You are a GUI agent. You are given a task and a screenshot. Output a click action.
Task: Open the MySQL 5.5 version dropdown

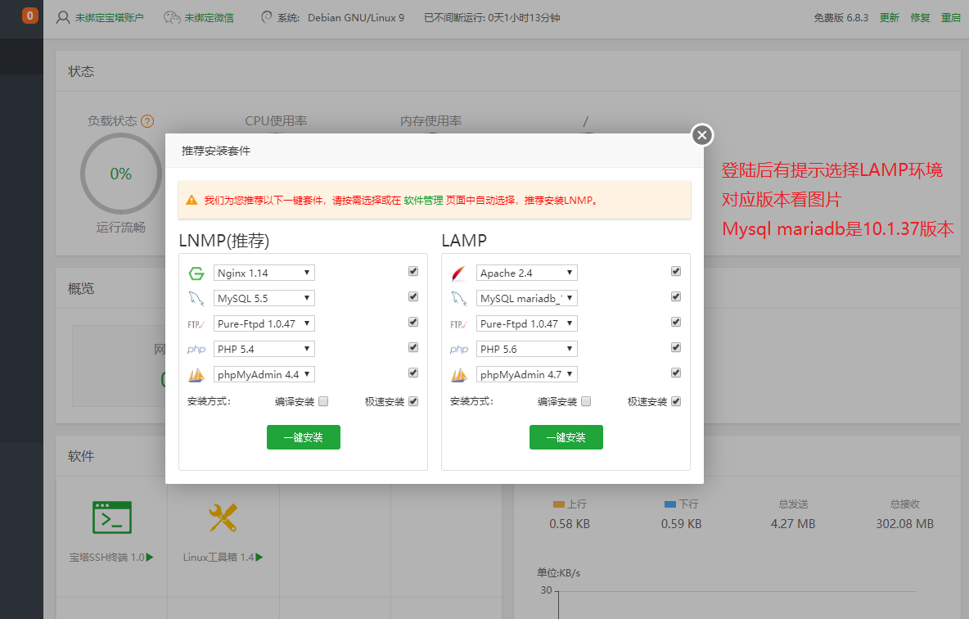click(264, 298)
